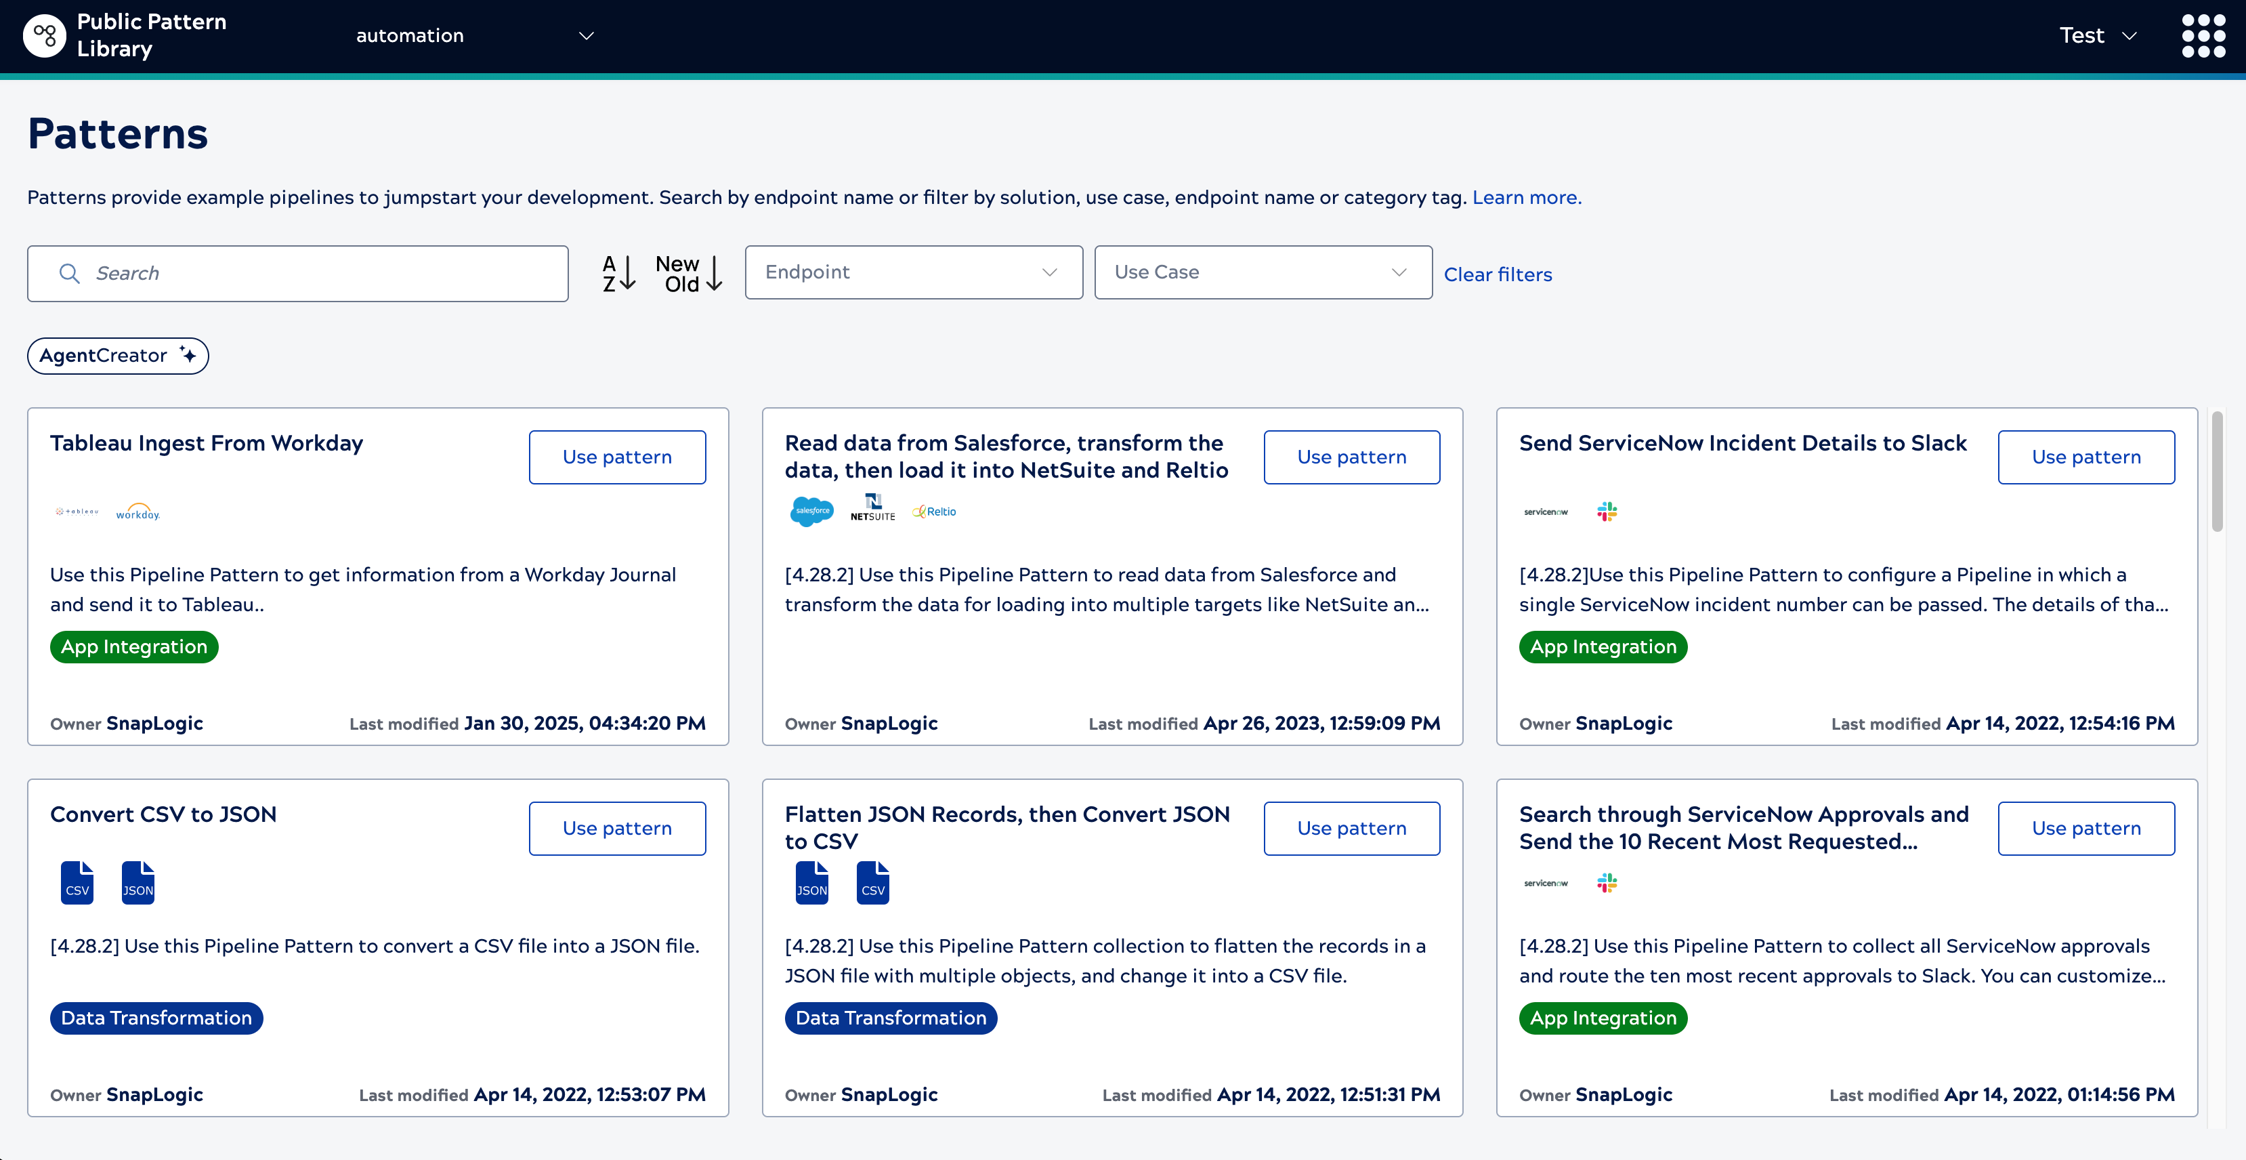Screen dimensions: 2246x1160
Task: Select the Slack icon on Send ServiceNow Incident card
Action: (1607, 511)
